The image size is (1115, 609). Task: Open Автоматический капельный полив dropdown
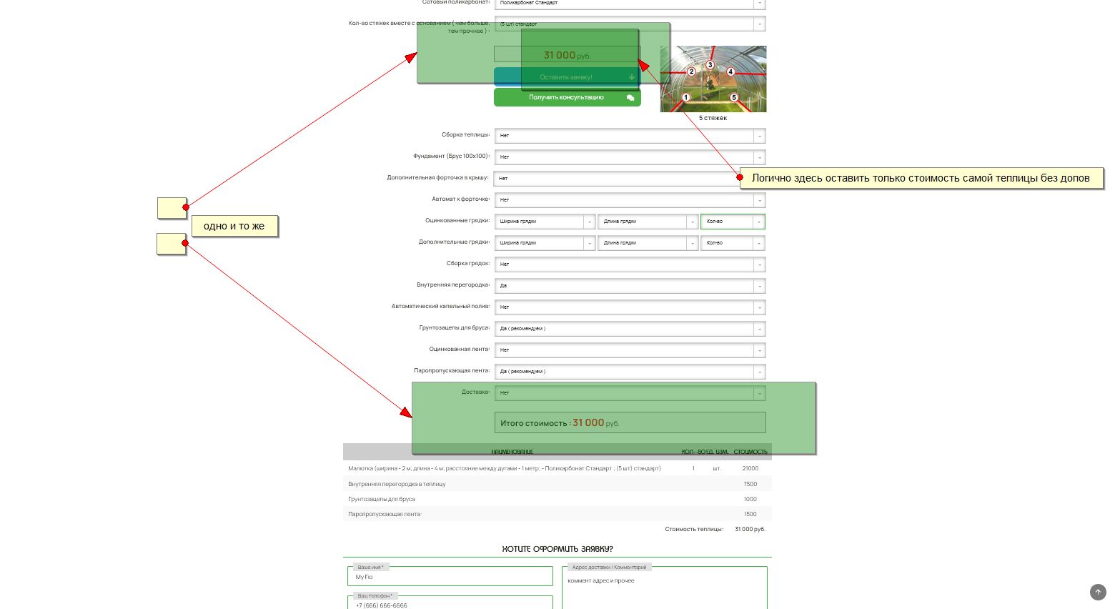click(630, 307)
